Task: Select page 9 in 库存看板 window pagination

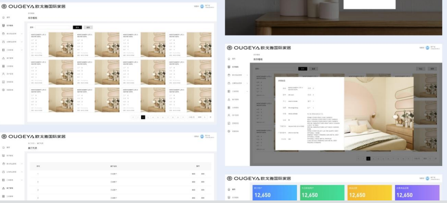Action: point(178,117)
